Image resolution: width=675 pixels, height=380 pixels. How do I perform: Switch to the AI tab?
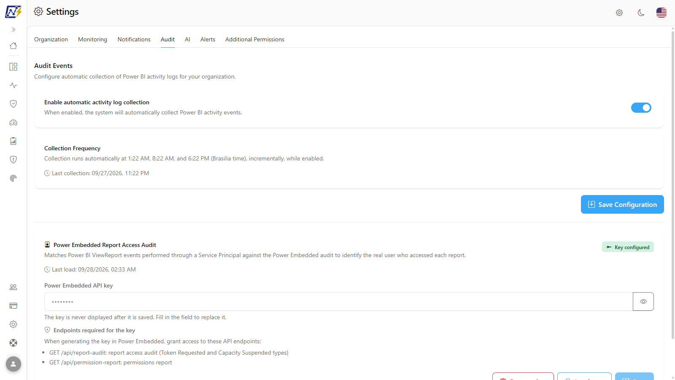click(187, 39)
